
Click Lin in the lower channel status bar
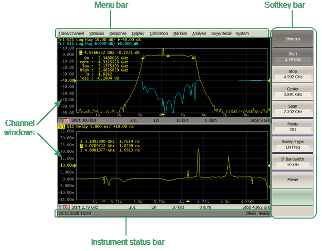pos(154,207)
